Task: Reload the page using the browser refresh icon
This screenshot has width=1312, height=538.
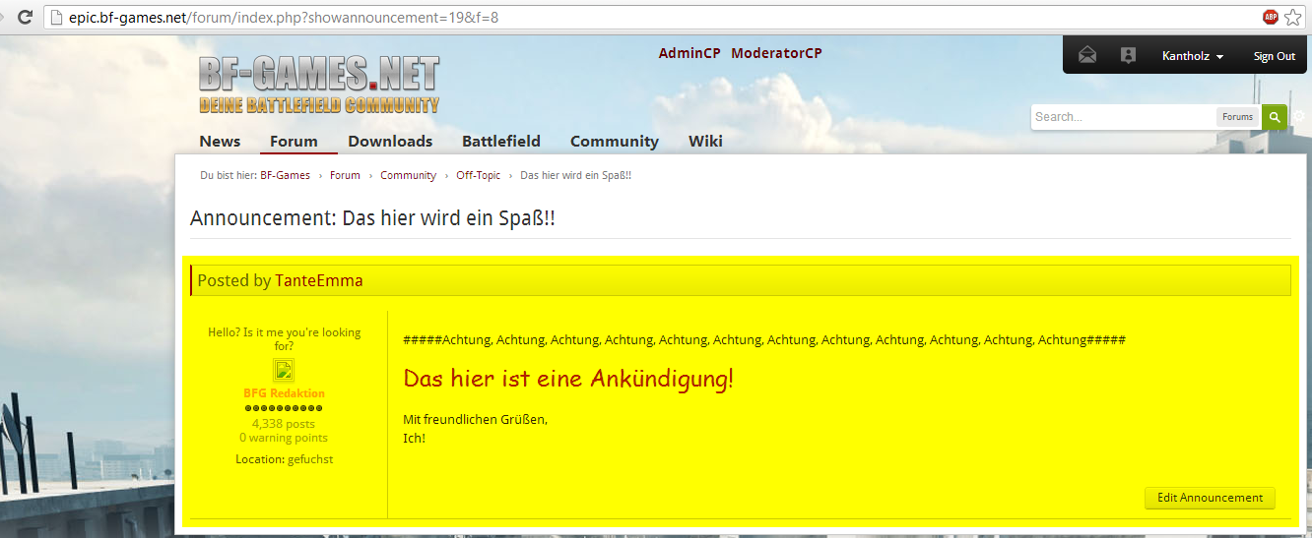Action: coord(25,17)
